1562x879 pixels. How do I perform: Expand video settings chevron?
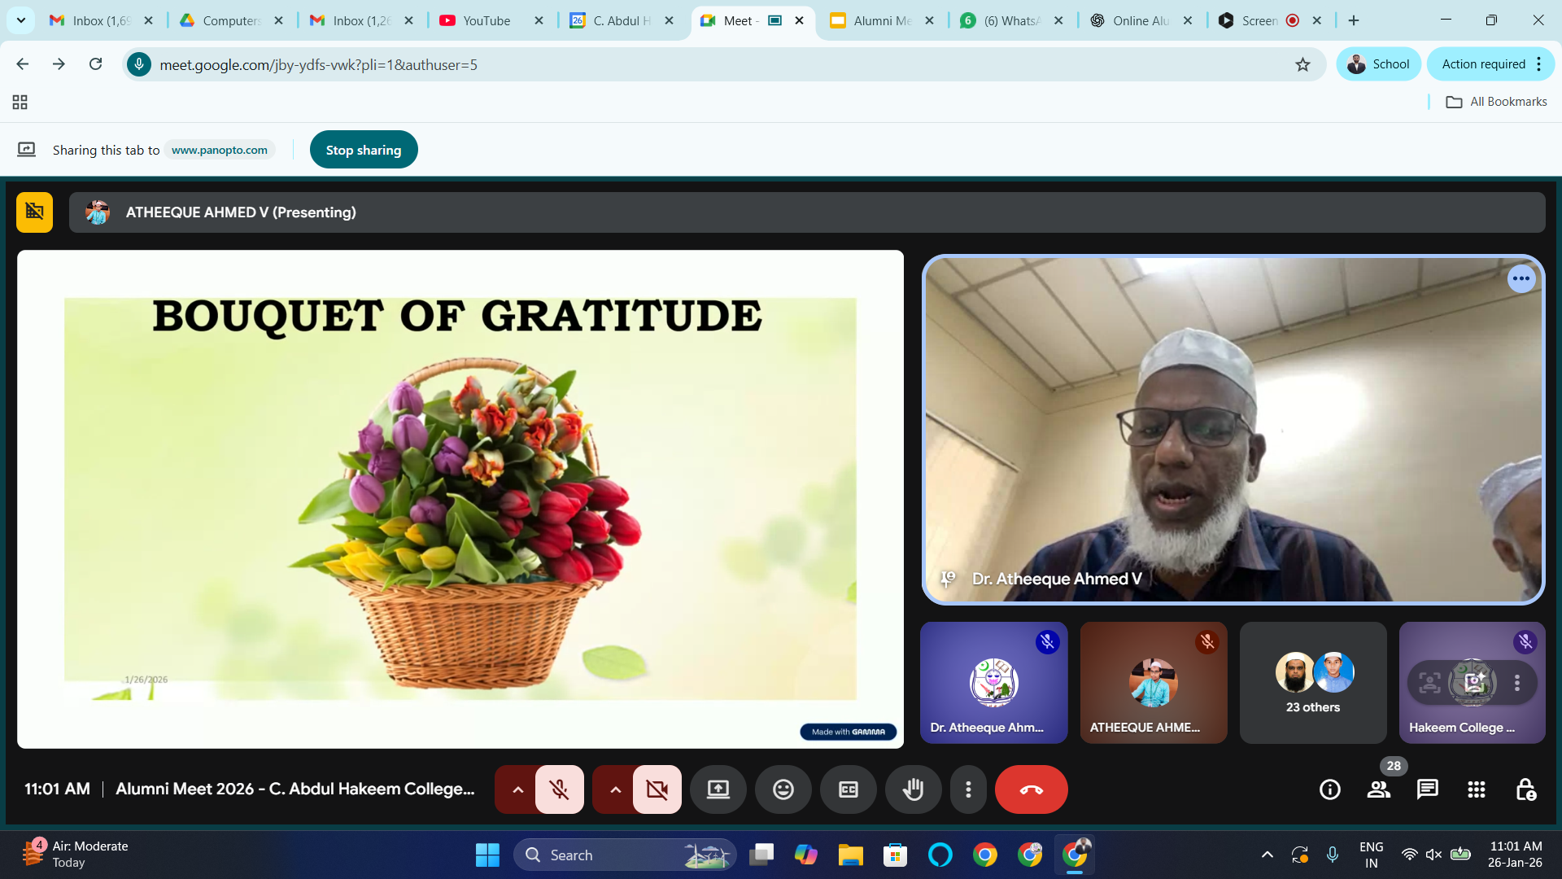(615, 789)
